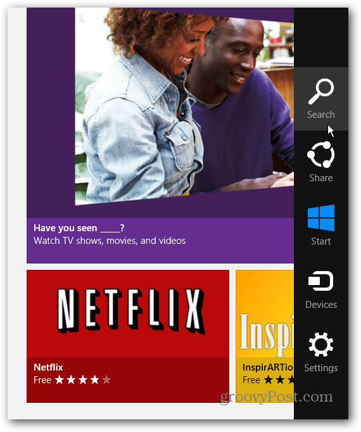Click "Have you seen ____?" headline

[x=79, y=228]
